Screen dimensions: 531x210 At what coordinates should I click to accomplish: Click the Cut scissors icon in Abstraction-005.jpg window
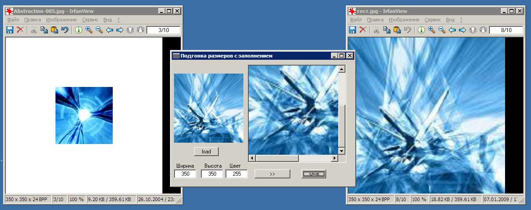coord(34,30)
